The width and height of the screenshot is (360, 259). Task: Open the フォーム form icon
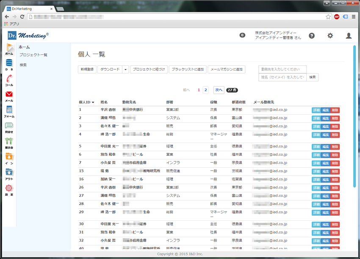click(9, 111)
